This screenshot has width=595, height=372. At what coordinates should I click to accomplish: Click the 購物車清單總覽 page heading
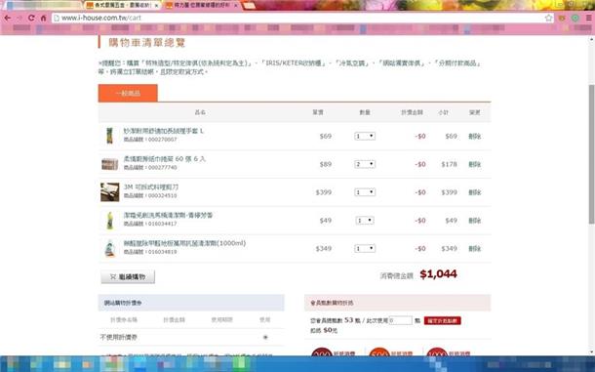(147, 43)
